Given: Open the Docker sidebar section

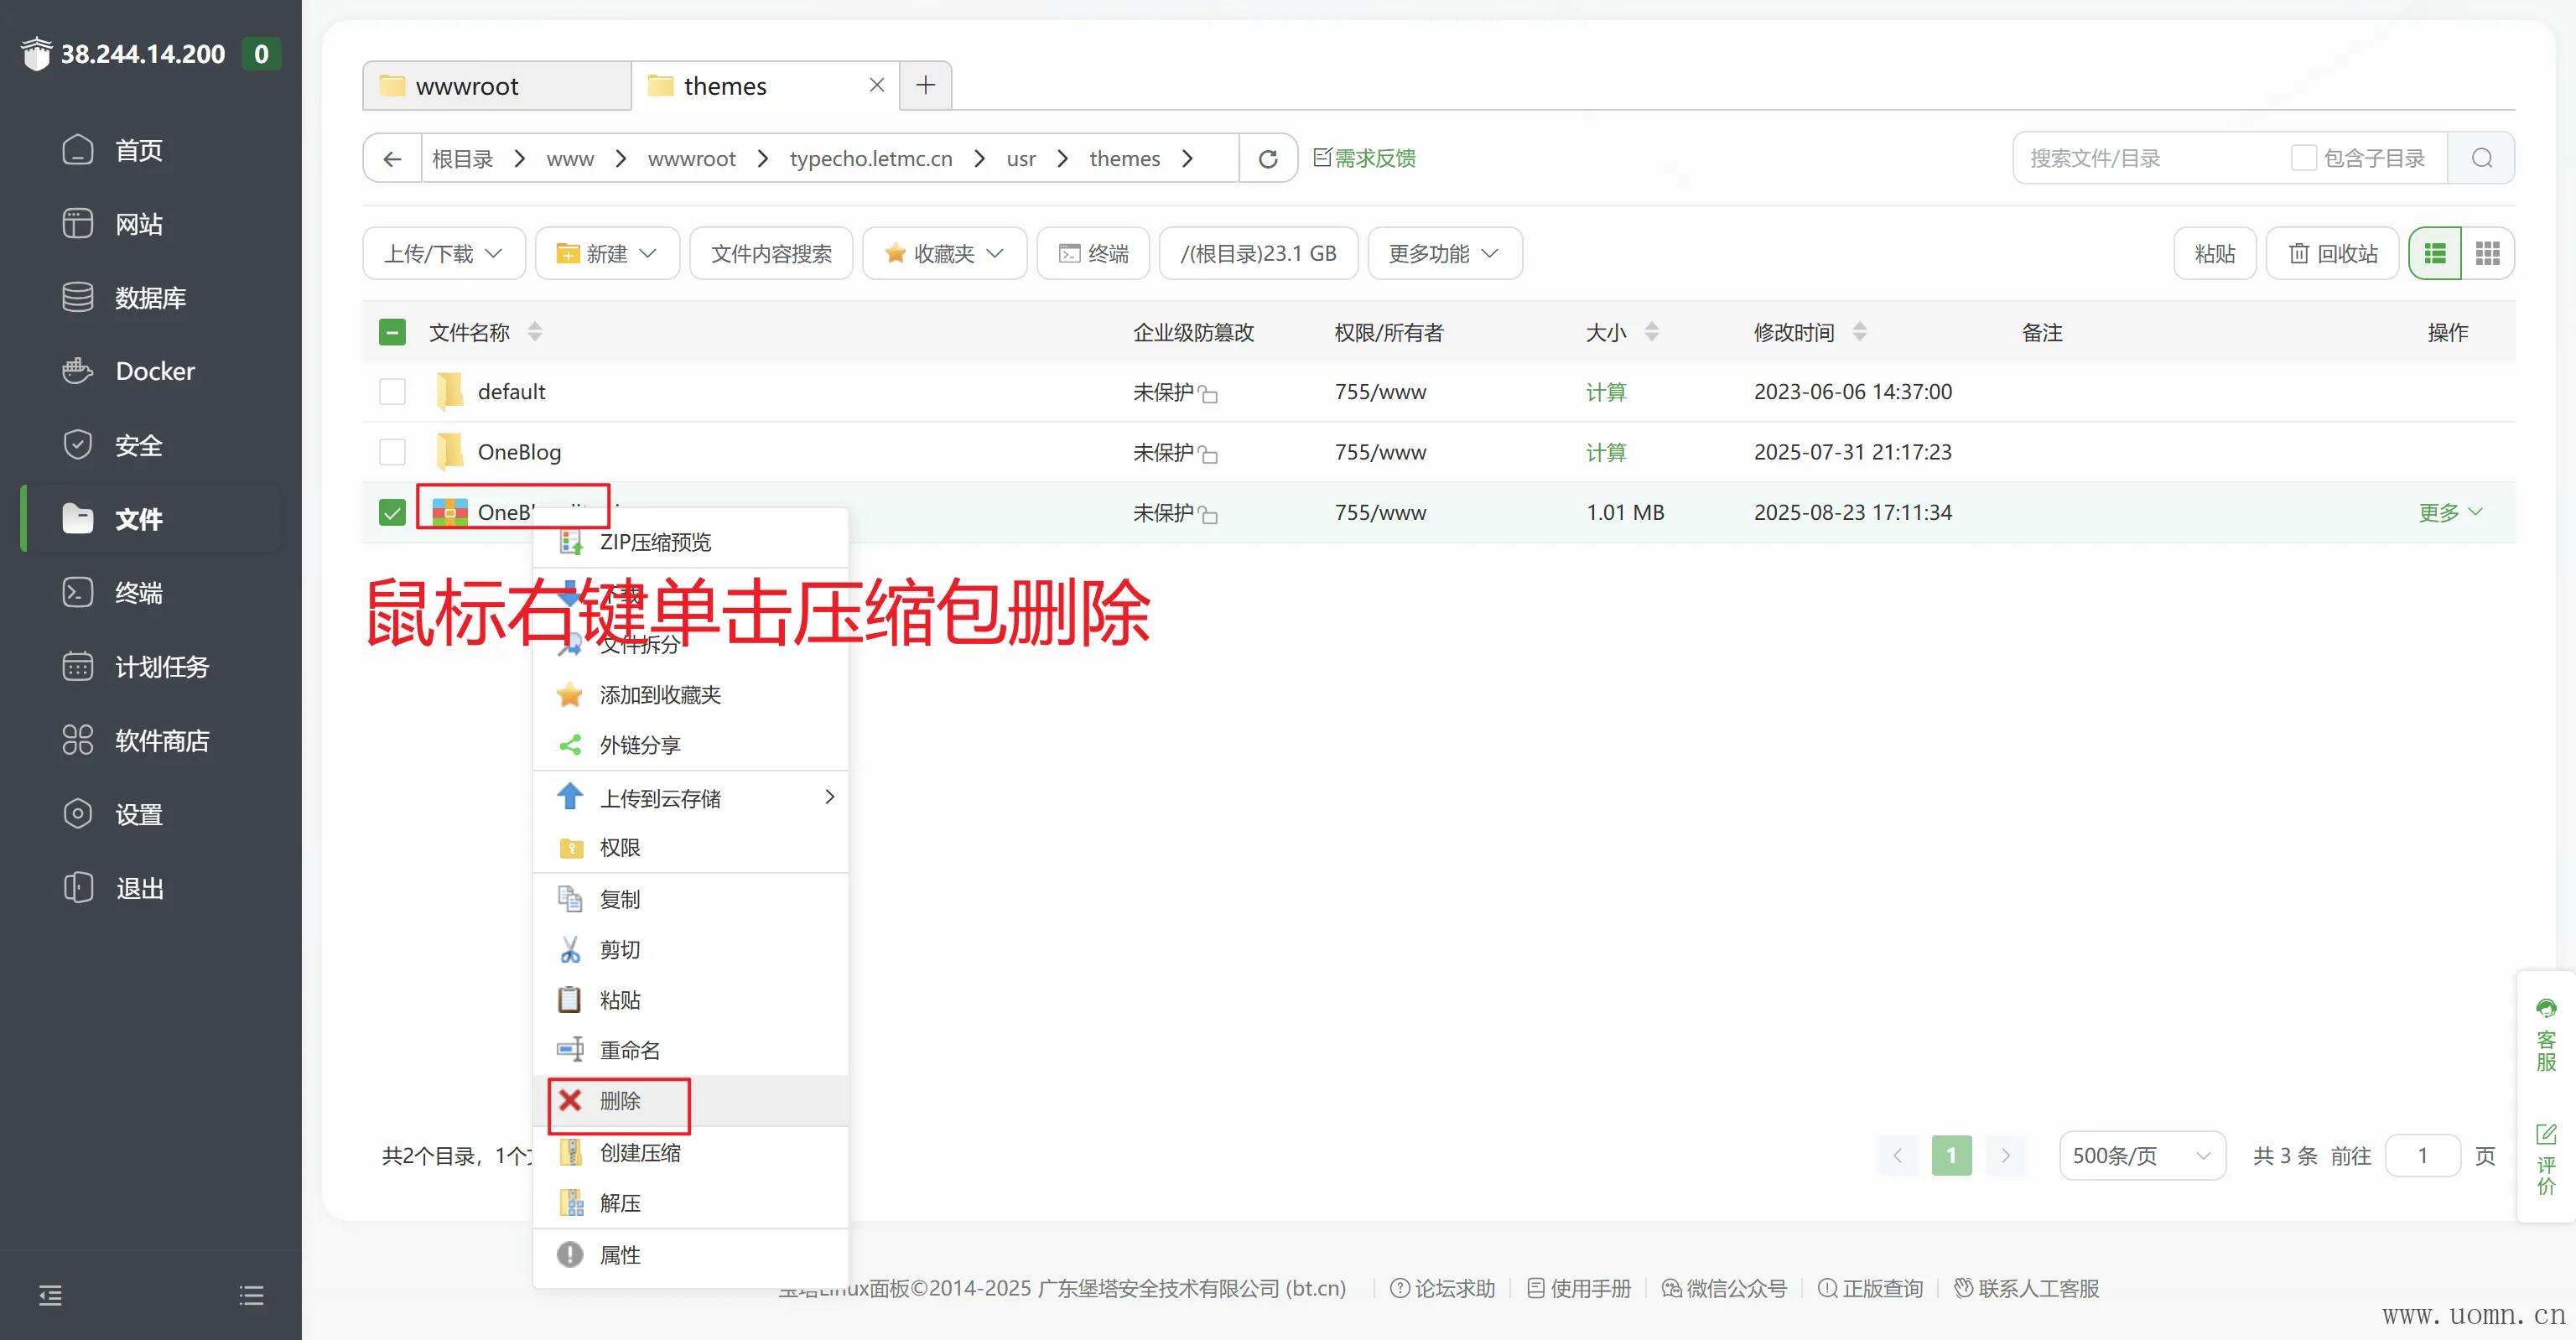Looking at the screenshot, I should click(154, 371).
